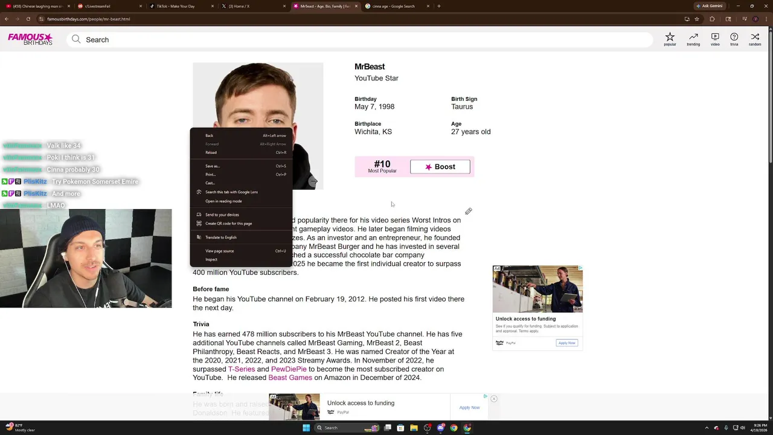Click the taskbar clock showing 9:26 PM

pos(759,428)
